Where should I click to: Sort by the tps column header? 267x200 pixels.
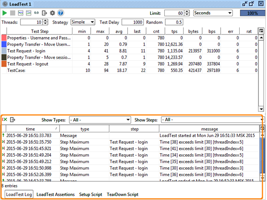pos(174,31)
